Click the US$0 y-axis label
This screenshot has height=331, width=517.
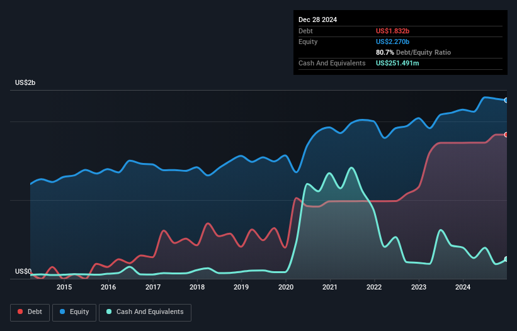click(x=23, y=272)
